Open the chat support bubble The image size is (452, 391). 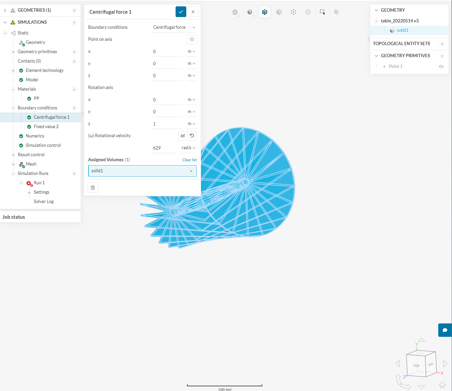tap(445, 330)
